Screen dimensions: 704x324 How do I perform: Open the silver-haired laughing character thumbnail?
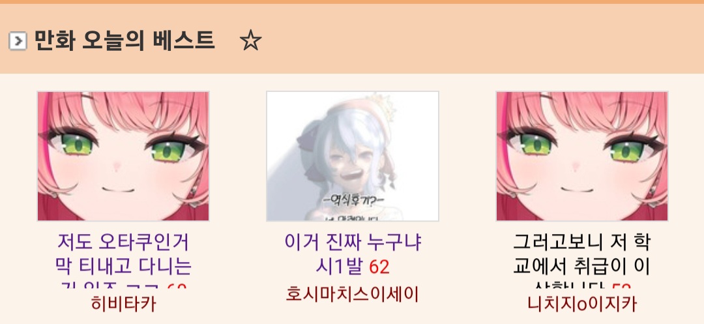tap(353, 156)
